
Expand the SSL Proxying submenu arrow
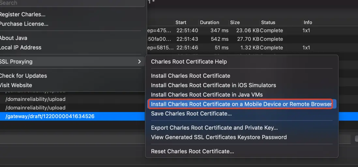pyautogui.click(x=140, y=62)
